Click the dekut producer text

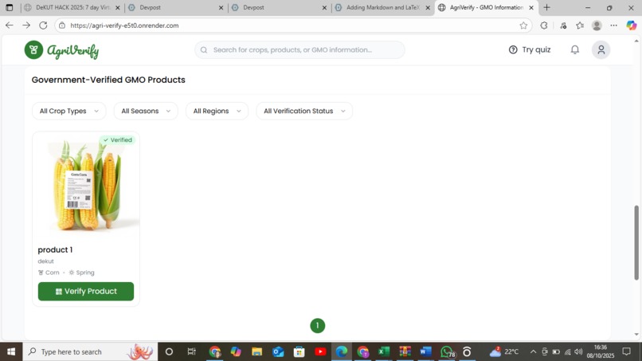(x=46, y=261)
